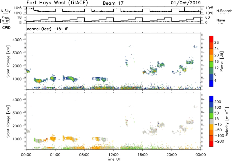Click the '-15' velocity colorbar label
This screenshot has width=232, height=161.
pos(218,124)
